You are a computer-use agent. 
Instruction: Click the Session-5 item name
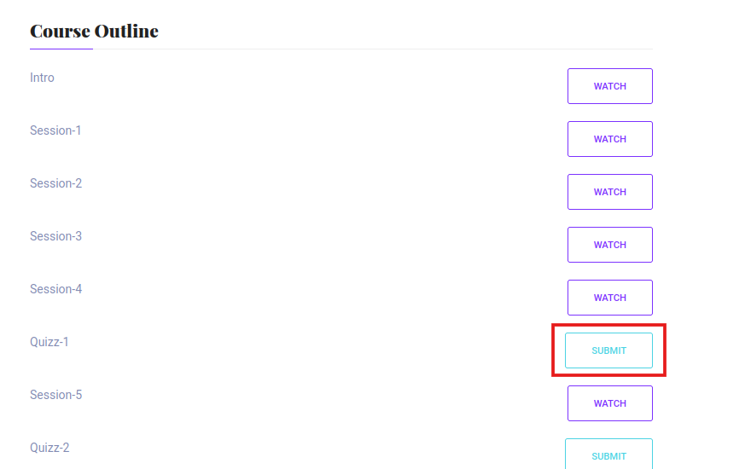point(55,395)
